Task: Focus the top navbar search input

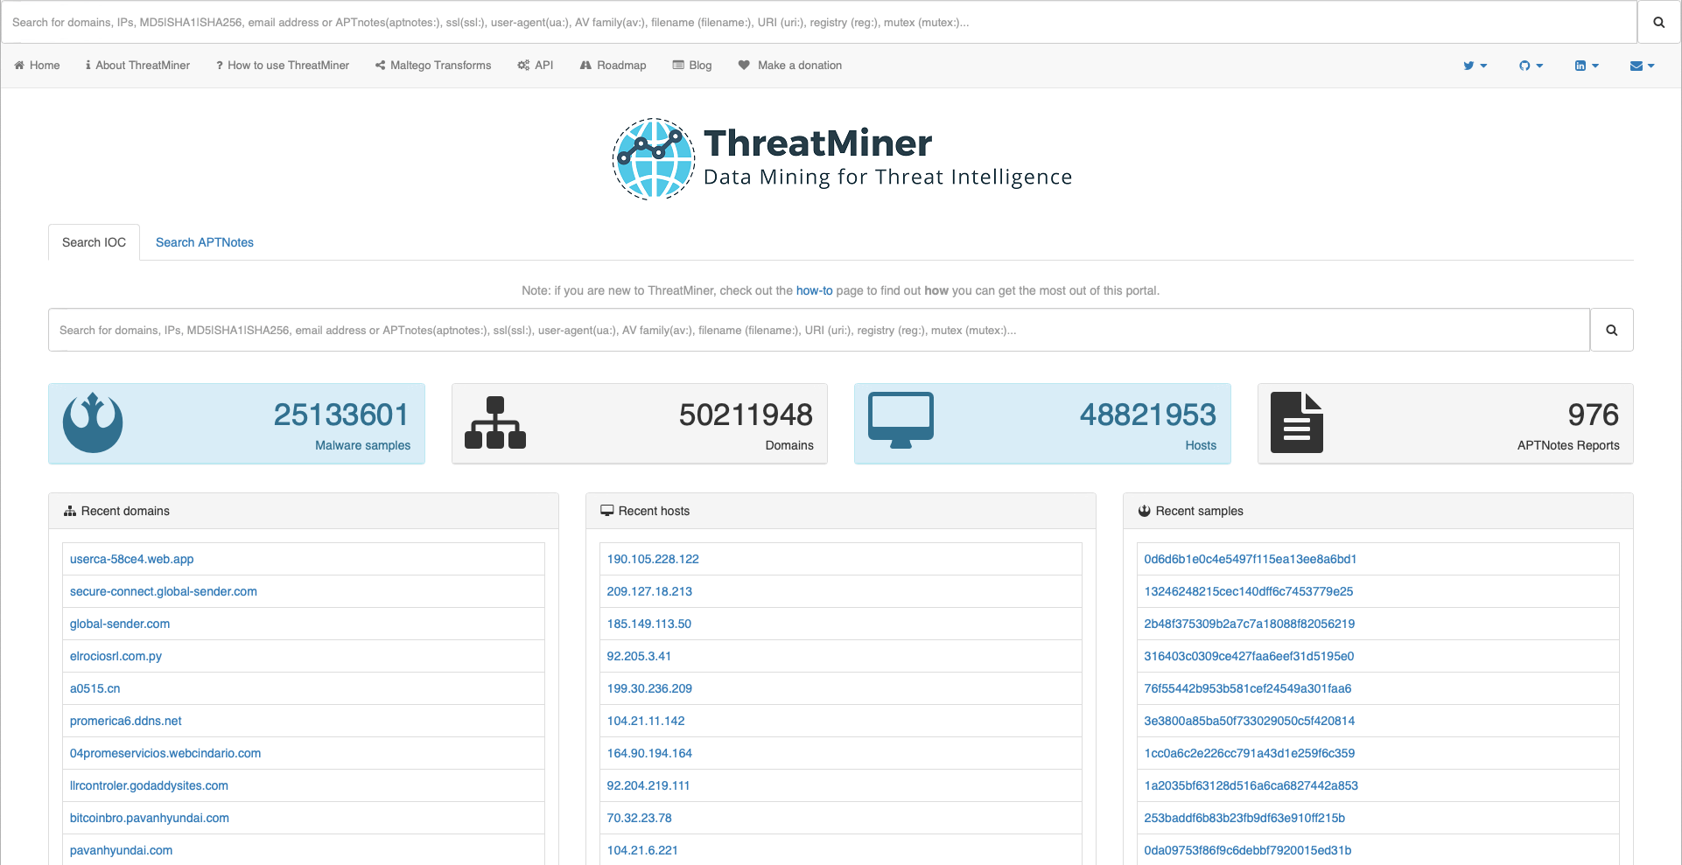Action: (x=818, y=22)
